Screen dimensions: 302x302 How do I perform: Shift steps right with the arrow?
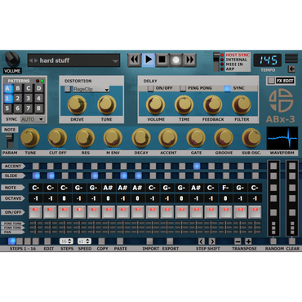click(x=212, y=241)
